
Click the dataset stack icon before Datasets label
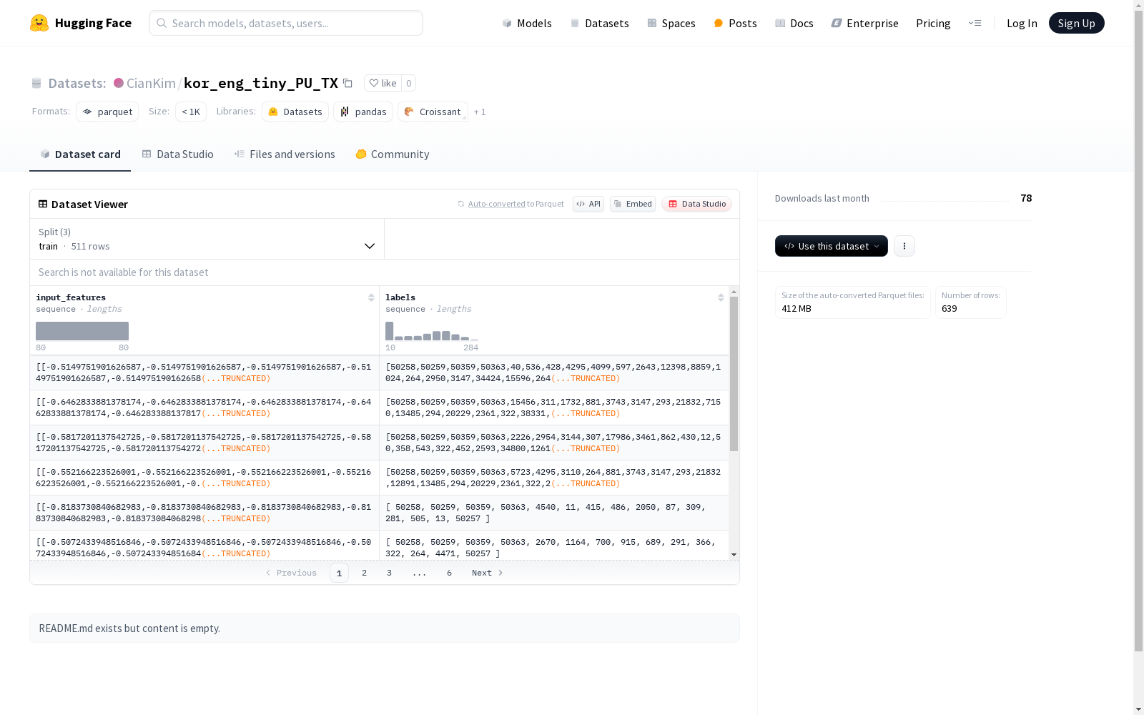36,84
